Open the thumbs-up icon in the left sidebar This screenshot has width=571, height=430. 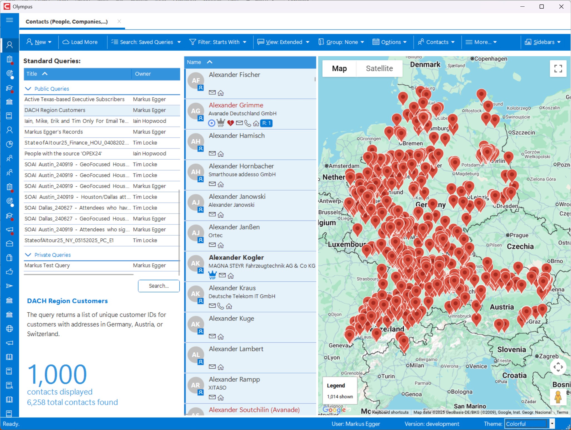coord(9,272)
